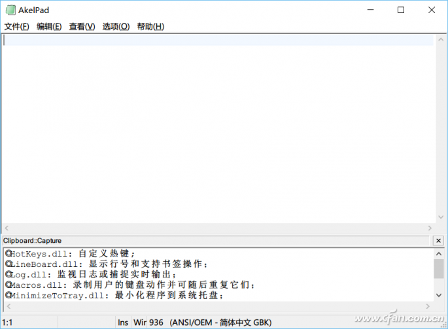
Task: Click the 1:1 cursor position in status bar
Action: point(7,322)
